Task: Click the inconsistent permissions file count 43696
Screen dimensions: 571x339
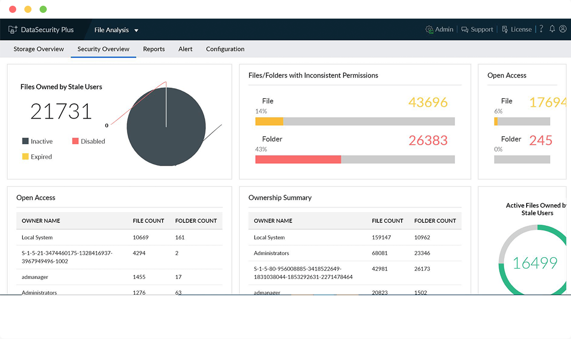Action: coord(428,102)
